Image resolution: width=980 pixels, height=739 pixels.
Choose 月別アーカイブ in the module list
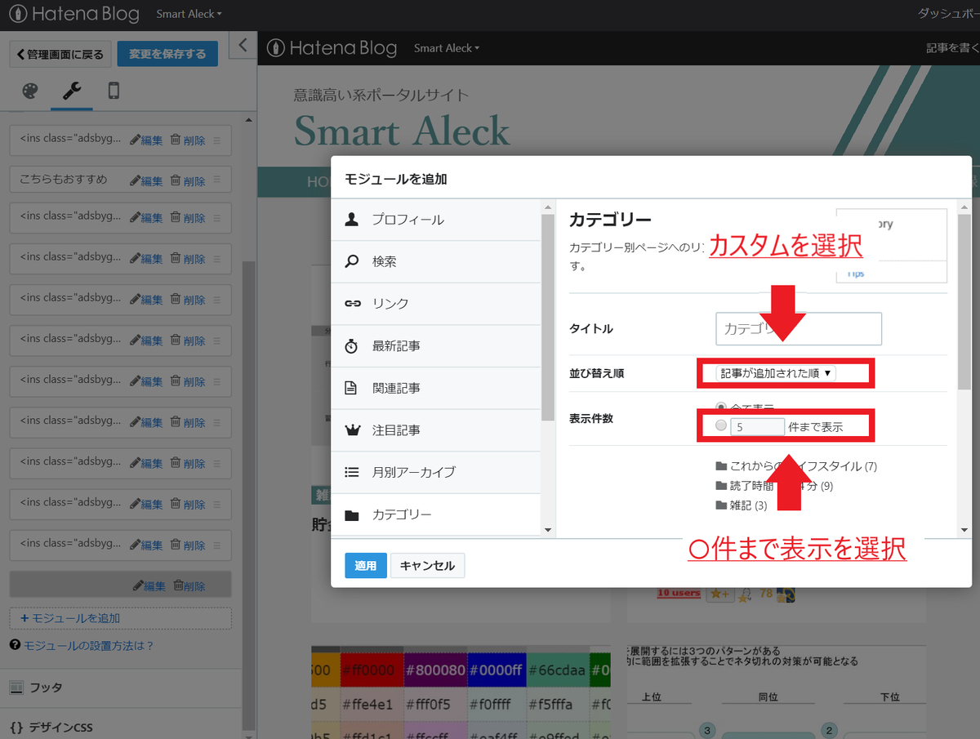coord(435,473)
